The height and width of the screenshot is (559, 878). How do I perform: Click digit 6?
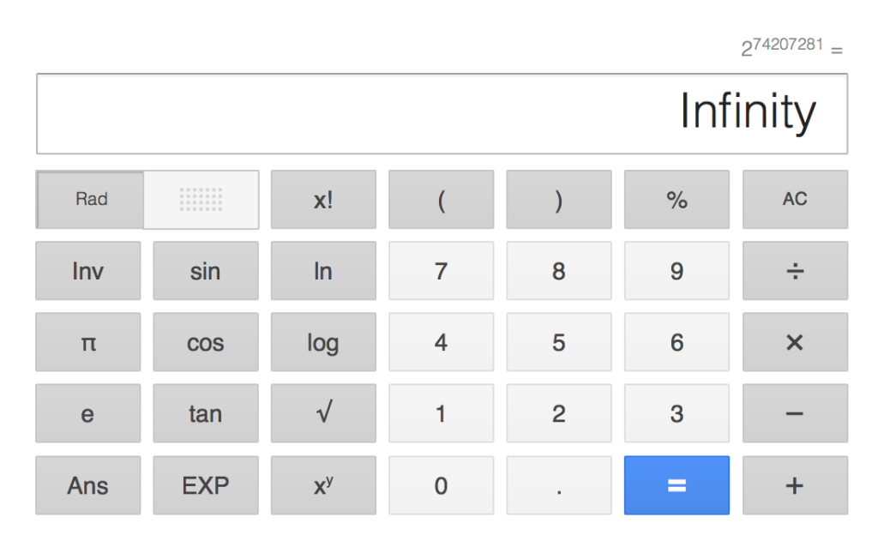click(x=677, y=342)
